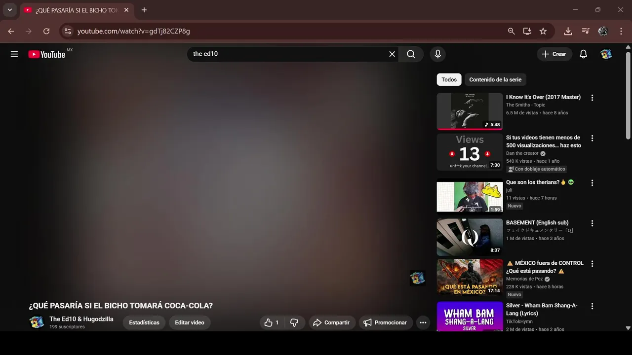The height and width of the screenshot is (355, 632).
Task: Open tab search dropdown arrow
Action: point(9,10)
